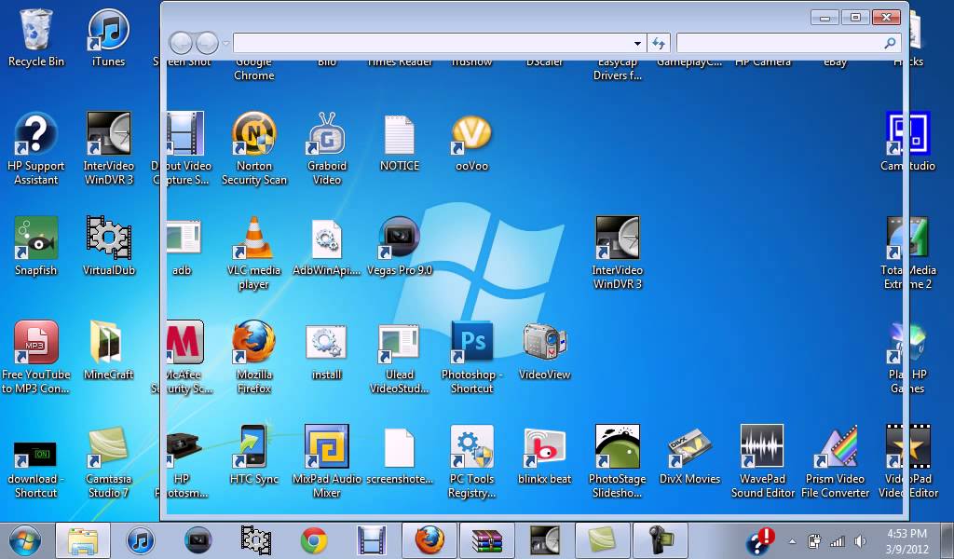Click the window's Back navigation button
954x559 pixels.
coord(181,43)
